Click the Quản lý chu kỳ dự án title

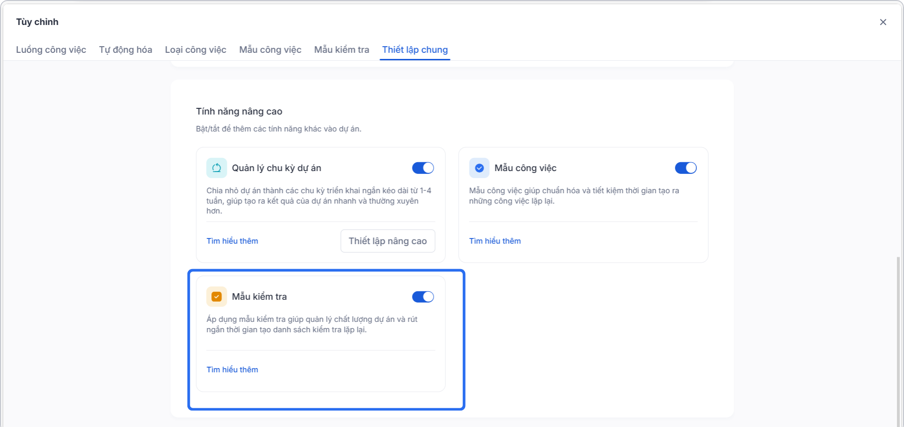(x=276, y=168)
